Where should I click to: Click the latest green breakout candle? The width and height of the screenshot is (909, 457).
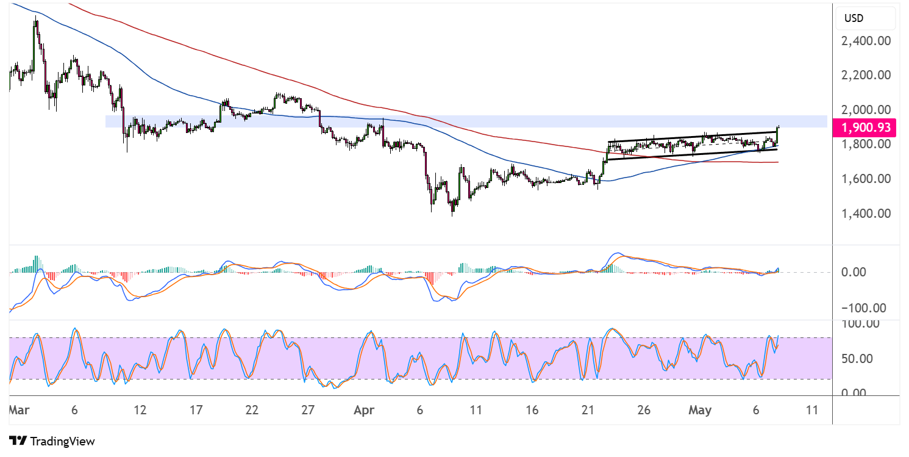(x=778, y=135)
